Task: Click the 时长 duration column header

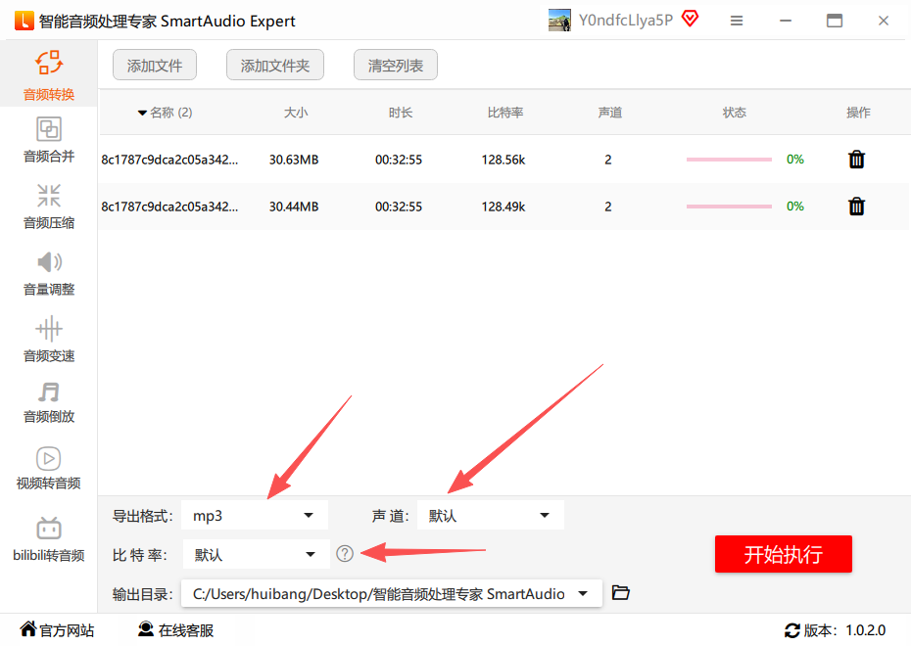Action: pos(401,112)
